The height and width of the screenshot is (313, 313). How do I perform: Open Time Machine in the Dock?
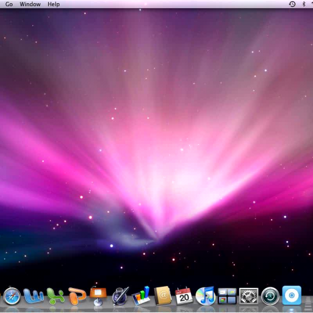pos(270,296)
